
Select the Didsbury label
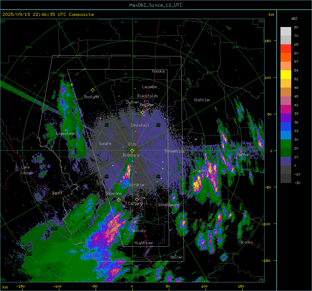131,155
